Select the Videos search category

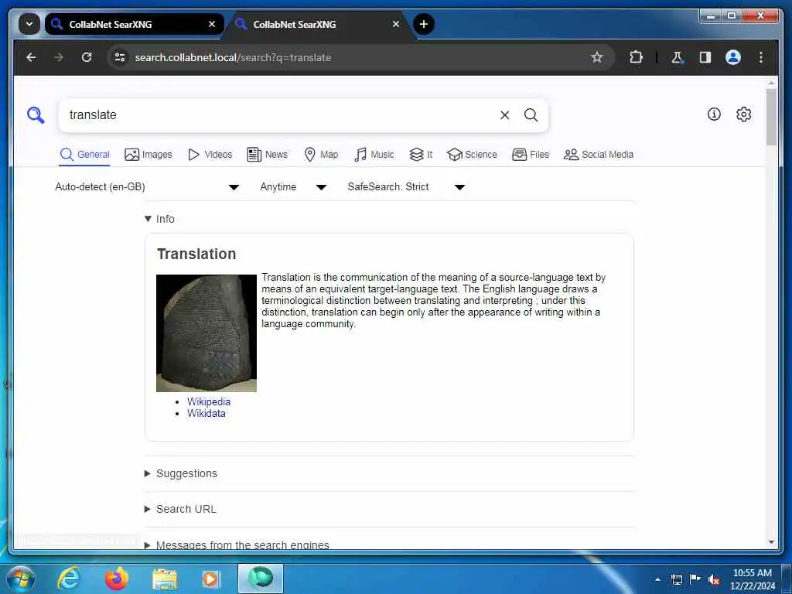point(210,155)
